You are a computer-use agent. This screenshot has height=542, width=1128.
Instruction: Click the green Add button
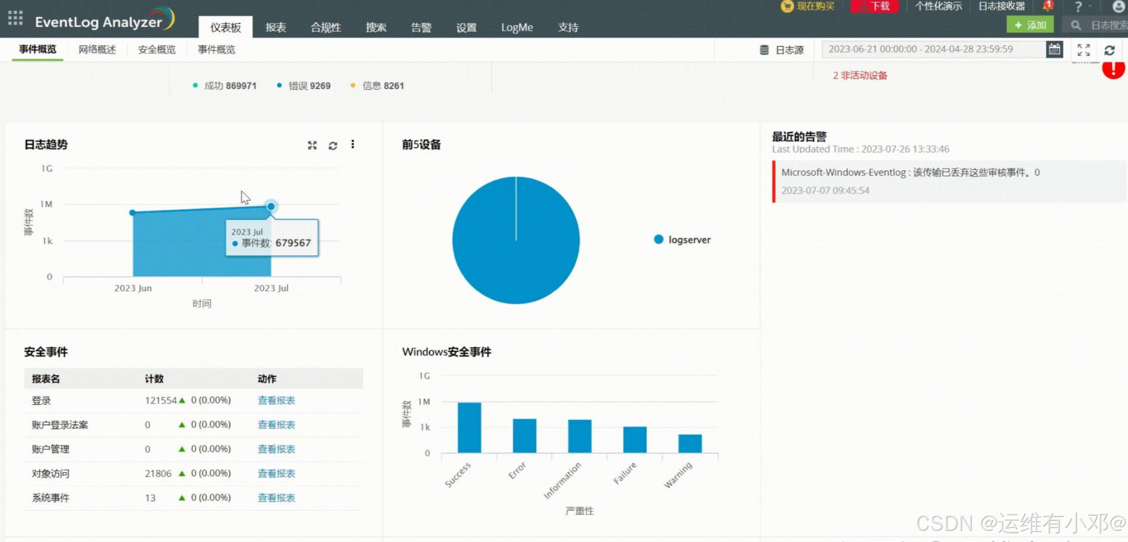click(1030, 25)
